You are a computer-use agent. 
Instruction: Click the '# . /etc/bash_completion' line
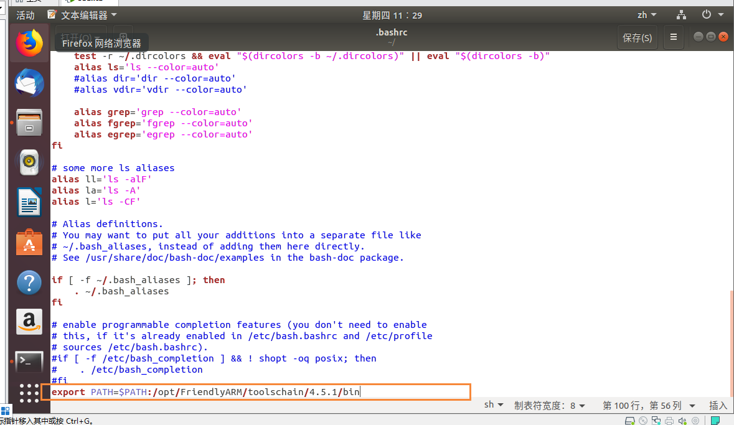pyautogui.click(x=127, y=369)
